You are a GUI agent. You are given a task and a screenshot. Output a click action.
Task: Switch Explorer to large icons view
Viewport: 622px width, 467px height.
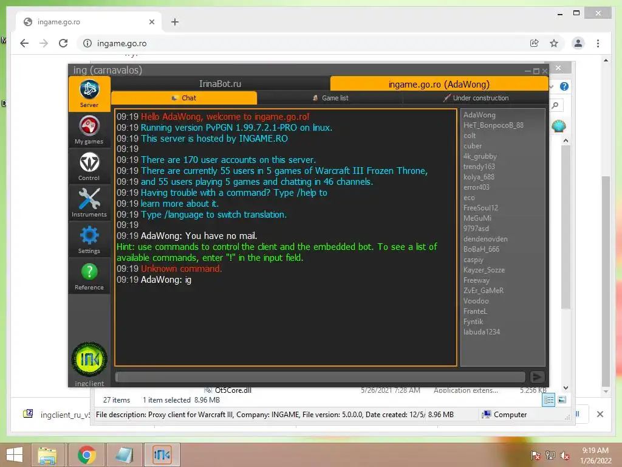pyautogui.click(x=562, y=400)
